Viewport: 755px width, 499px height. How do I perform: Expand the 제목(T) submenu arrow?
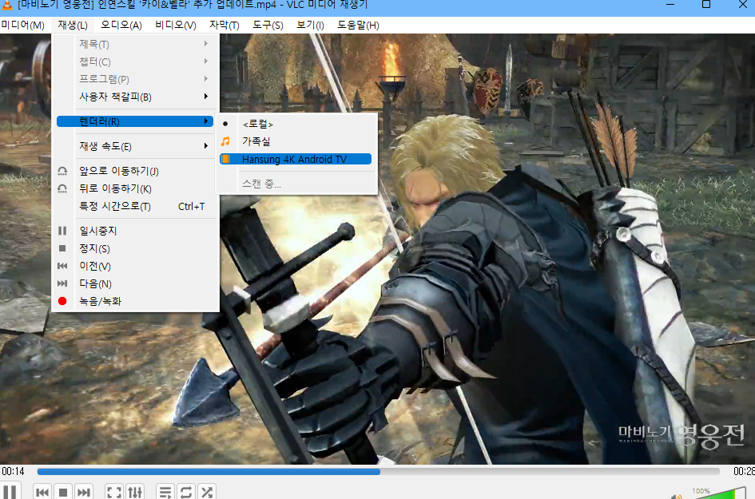[205, 44]
